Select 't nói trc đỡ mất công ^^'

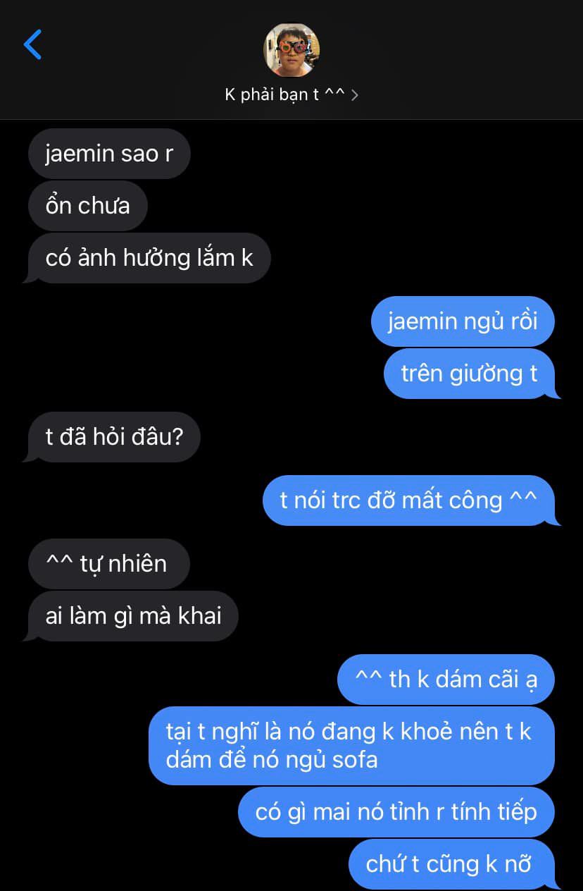410,500
